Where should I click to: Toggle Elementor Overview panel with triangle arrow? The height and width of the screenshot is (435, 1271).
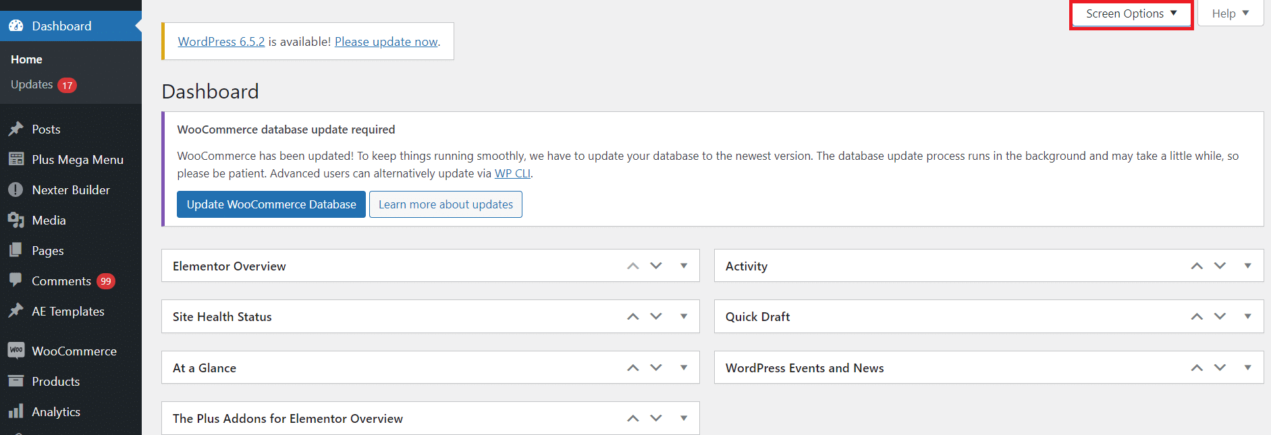click(684, 266)
